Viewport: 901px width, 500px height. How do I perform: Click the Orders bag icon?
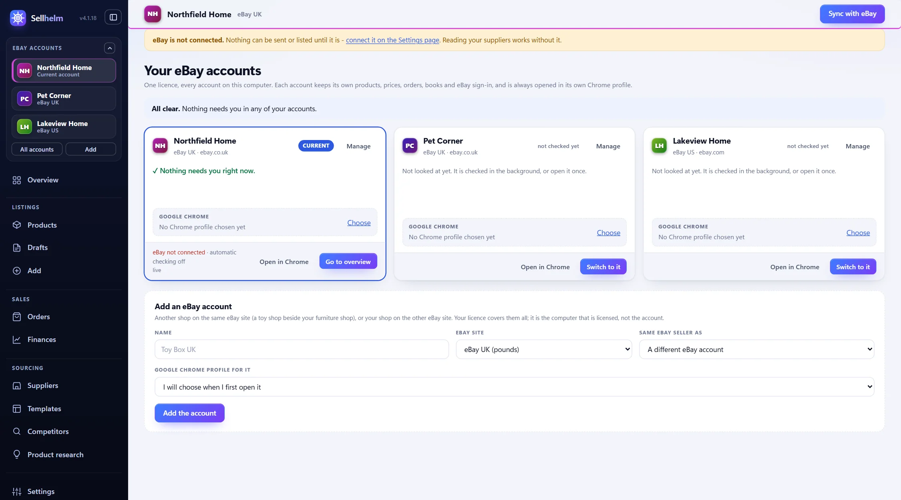(x=17, y=317)
